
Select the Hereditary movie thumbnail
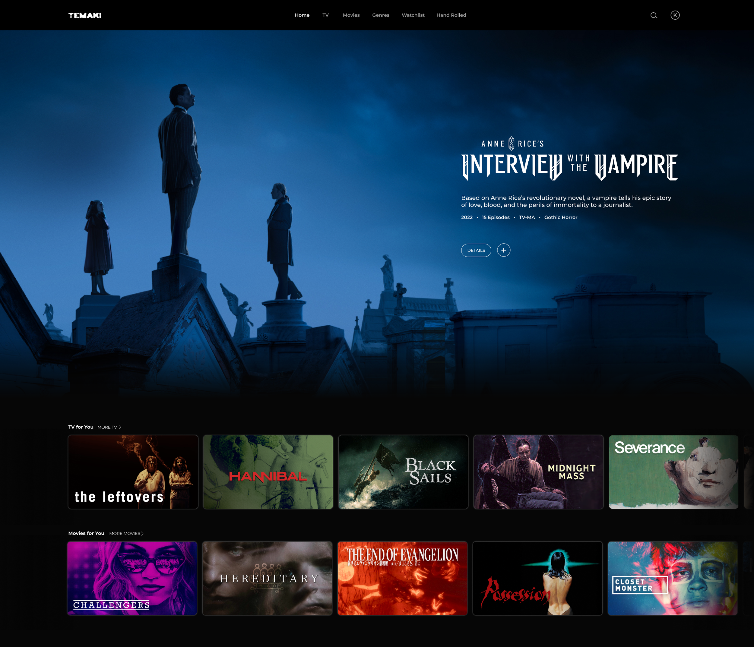(268, 578)
